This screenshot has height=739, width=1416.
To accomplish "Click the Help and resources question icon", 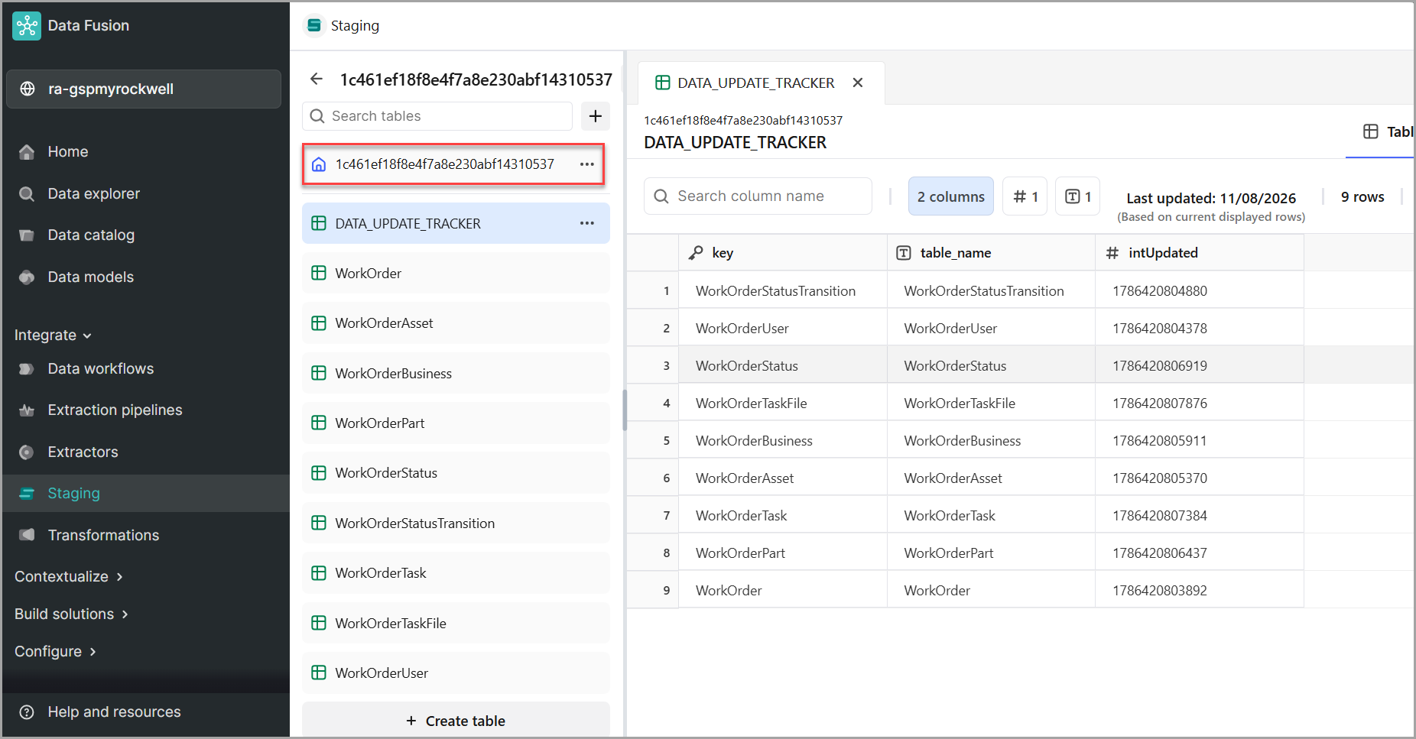I will point(27,712).
